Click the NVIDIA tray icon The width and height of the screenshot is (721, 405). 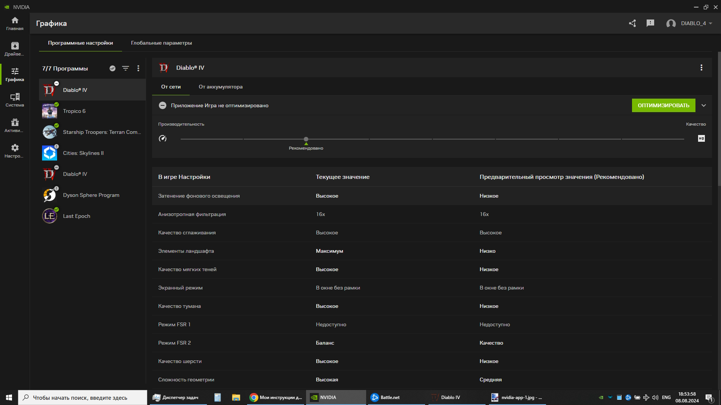601,397
